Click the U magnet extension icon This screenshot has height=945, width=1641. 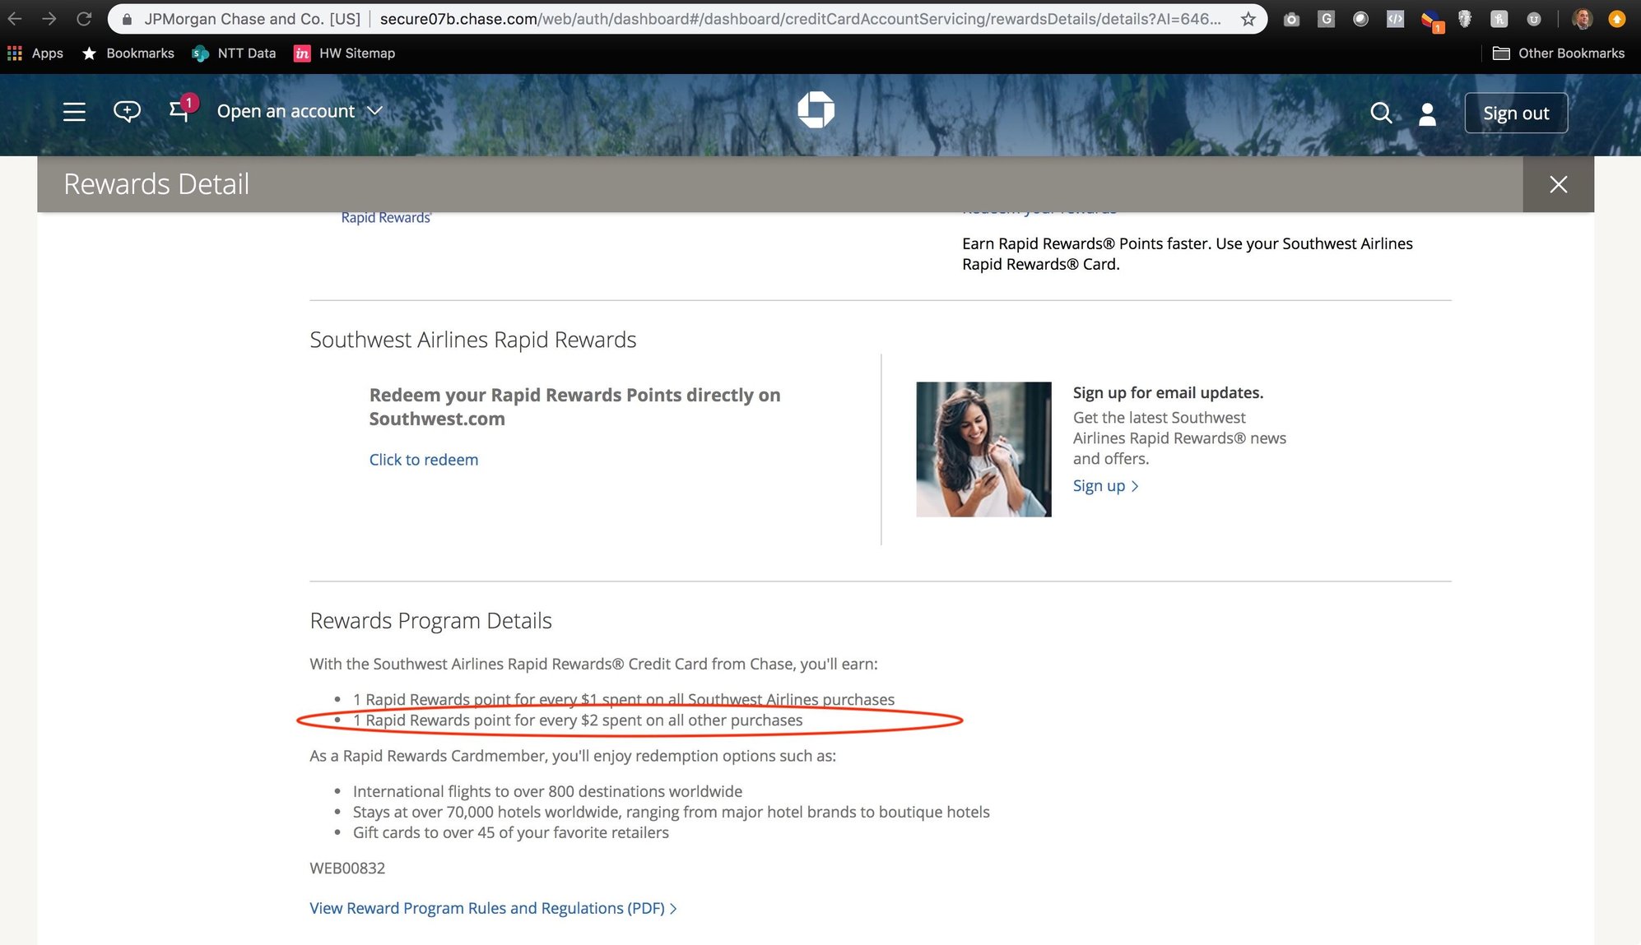tap(1534, 19)
